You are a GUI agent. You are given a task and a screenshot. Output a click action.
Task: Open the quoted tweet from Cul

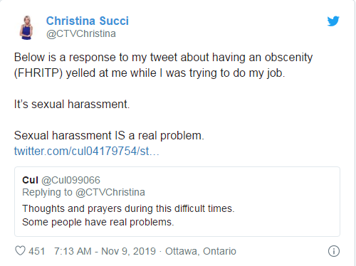[177, 201]
